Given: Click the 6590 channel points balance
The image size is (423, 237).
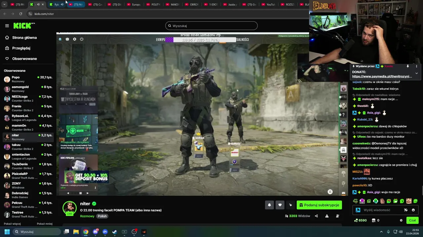Looking at the screenshot, I should pyautogui.click(x=360, y=220).
